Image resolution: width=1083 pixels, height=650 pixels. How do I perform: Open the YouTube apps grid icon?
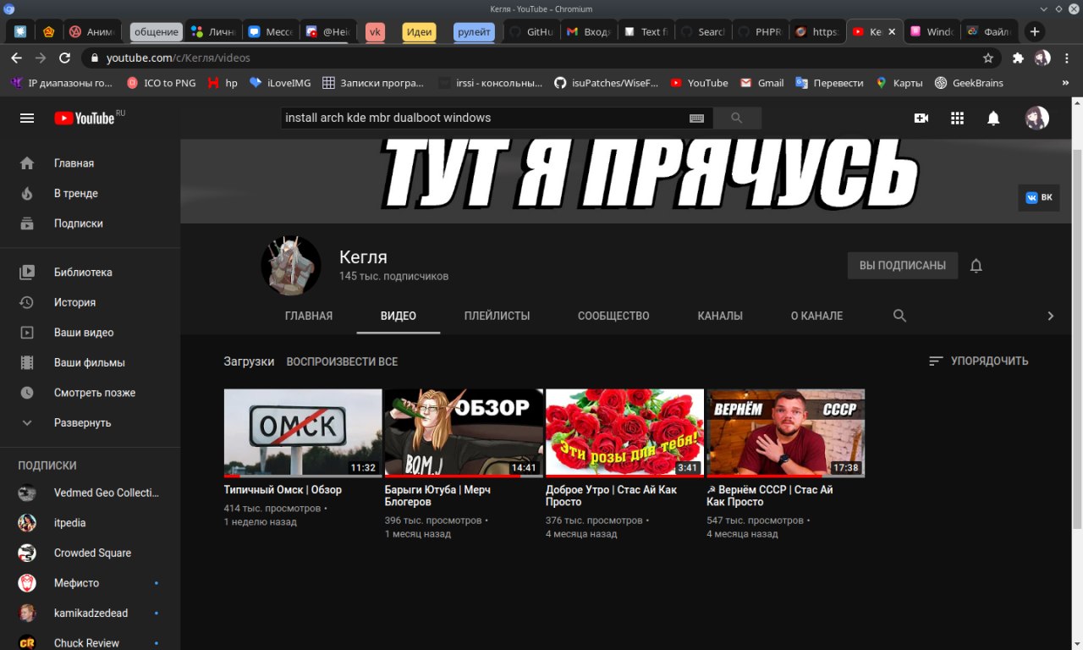coord(957,118)
